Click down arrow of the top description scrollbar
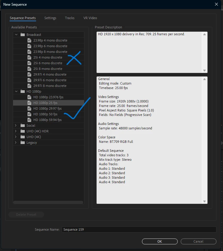 tap(205, 71)
